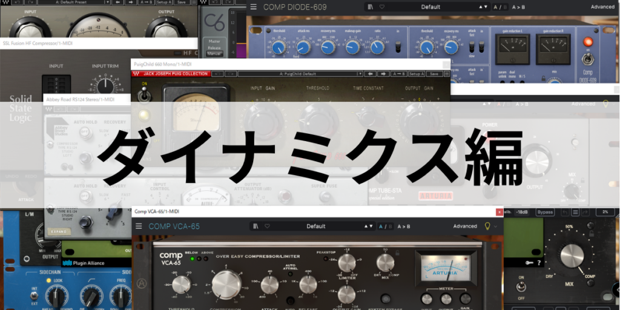Click EXPAND button on Abbey Road RS124
Image resolution: width=620 pixels, height=310 pixels.
click(59, 231)
